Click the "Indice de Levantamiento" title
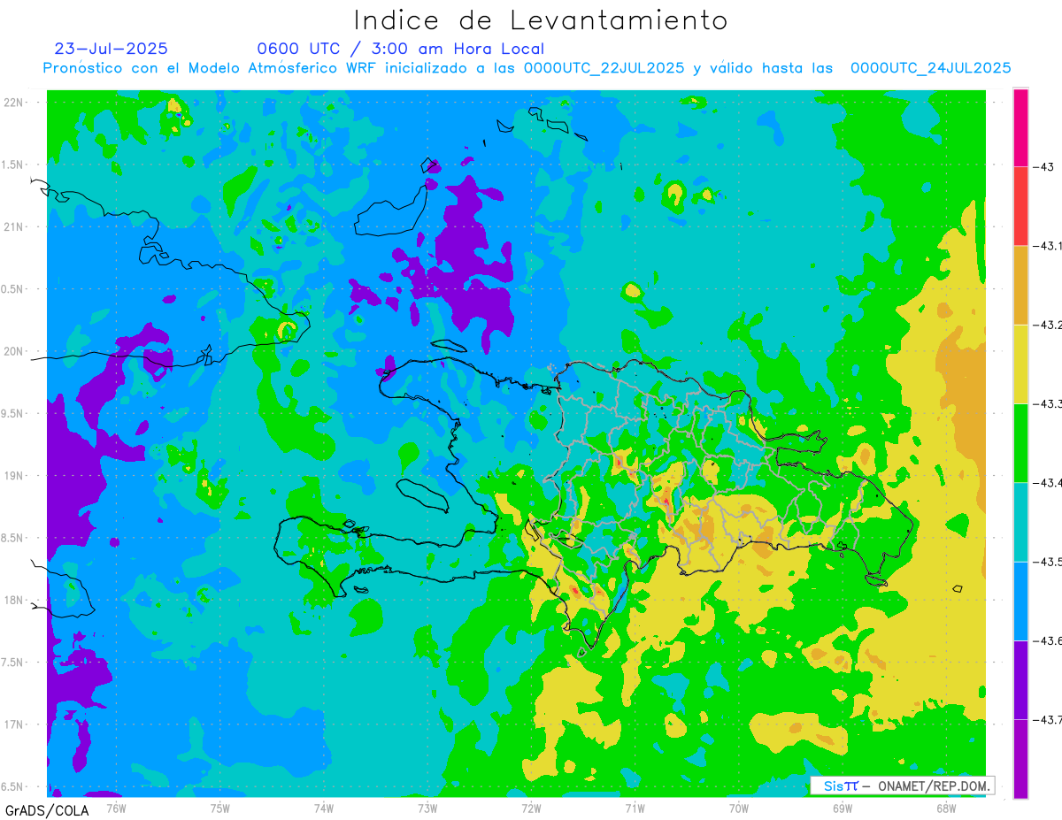 point(541,20)
